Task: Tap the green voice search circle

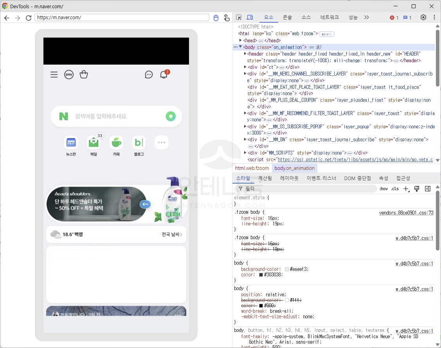Action: point(171,116)
